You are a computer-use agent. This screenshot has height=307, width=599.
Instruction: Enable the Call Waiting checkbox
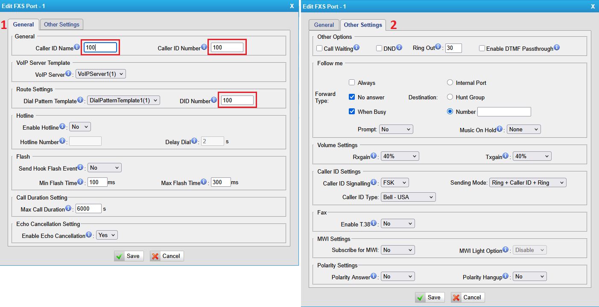click(319, 49)
